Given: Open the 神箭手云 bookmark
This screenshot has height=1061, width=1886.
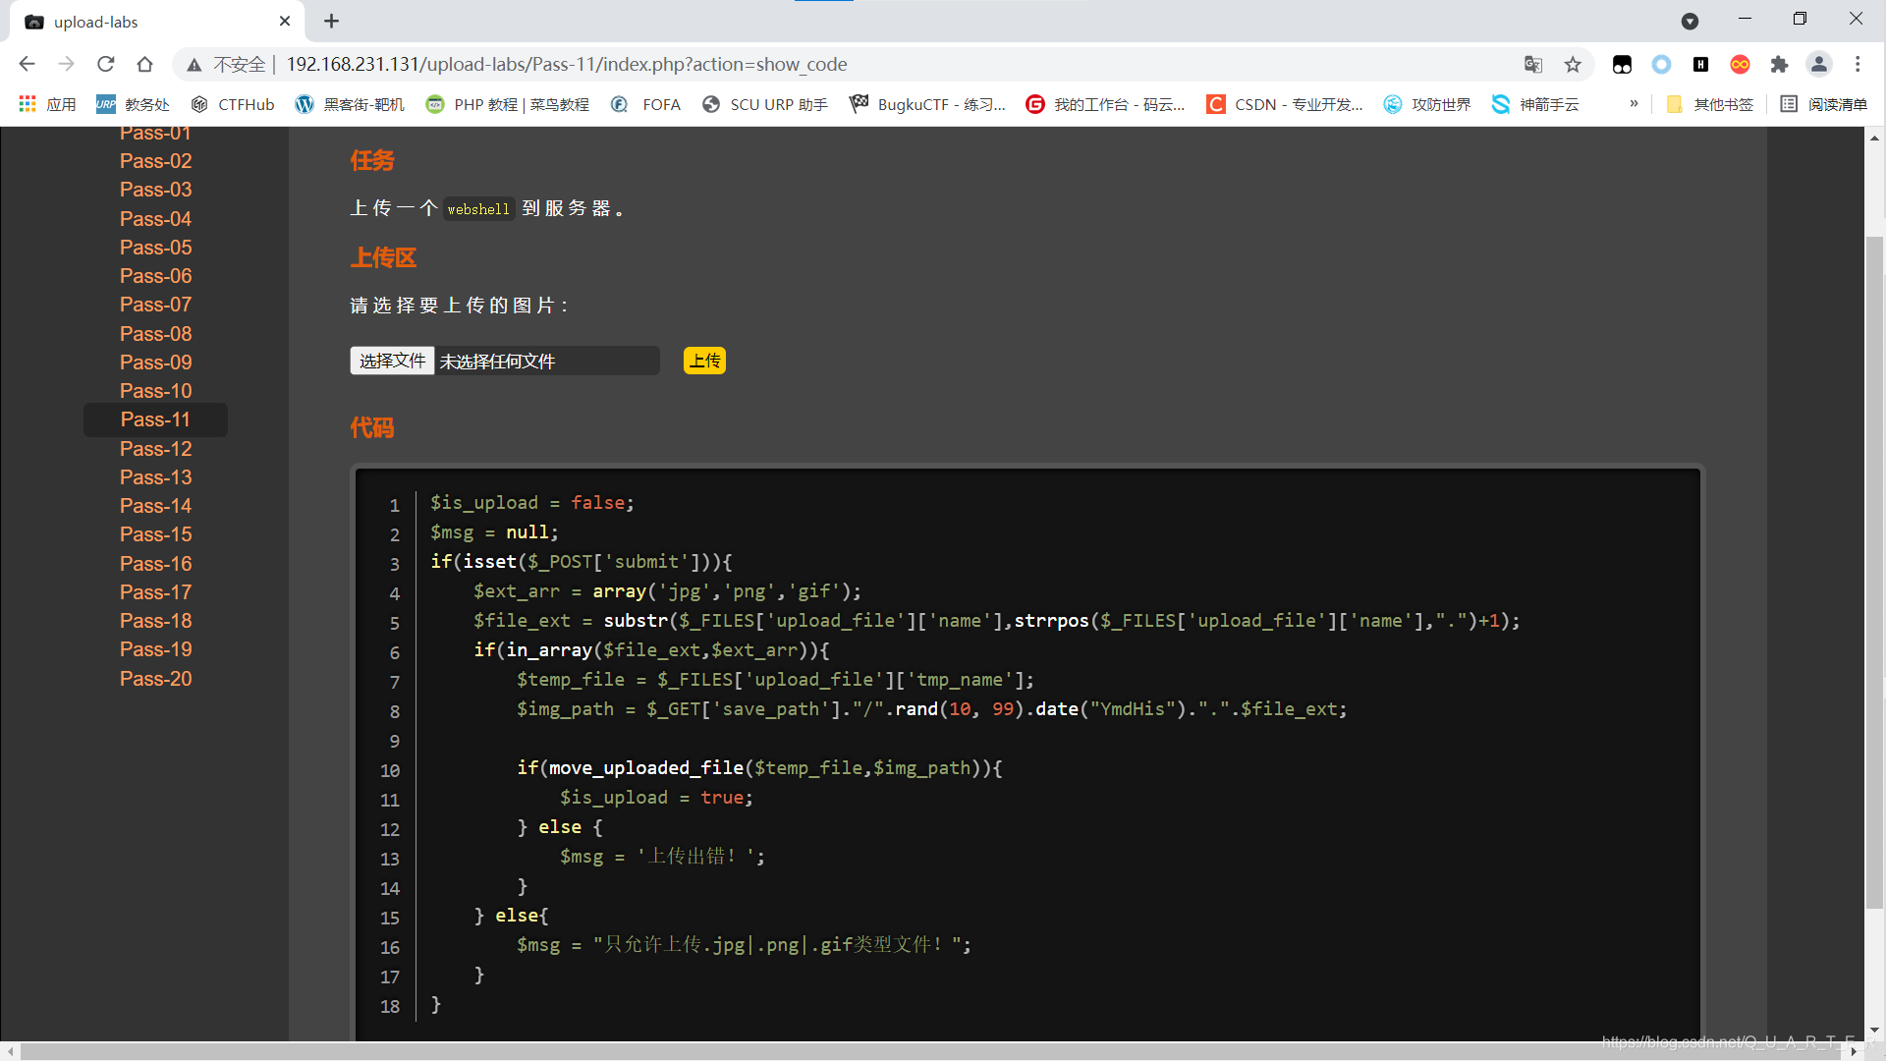Looking at the screenshot, I should 1535,104.
